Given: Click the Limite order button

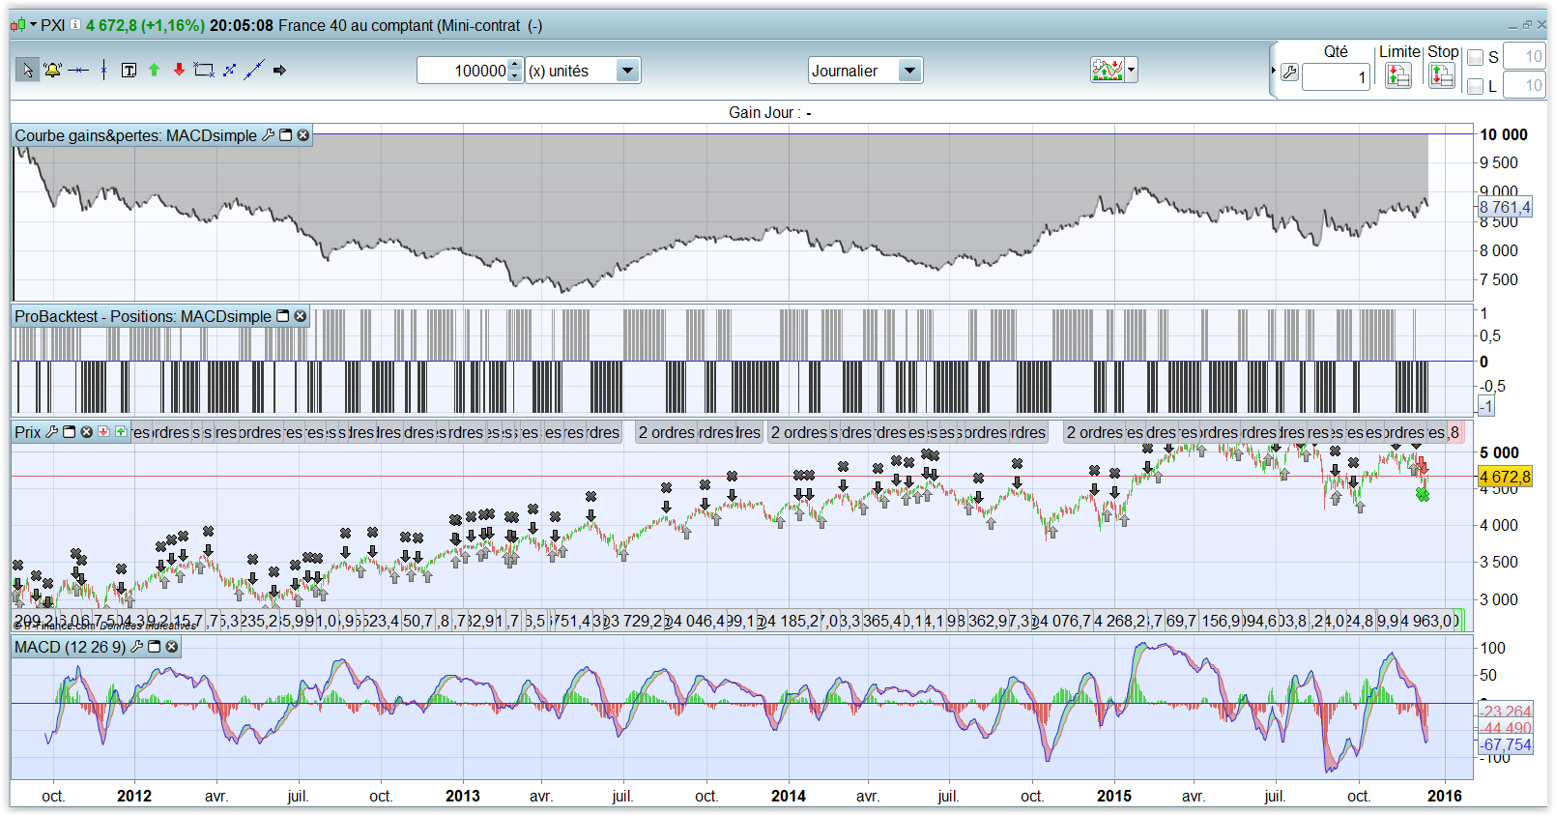Looking at the screenshot, I should 1397,74.
